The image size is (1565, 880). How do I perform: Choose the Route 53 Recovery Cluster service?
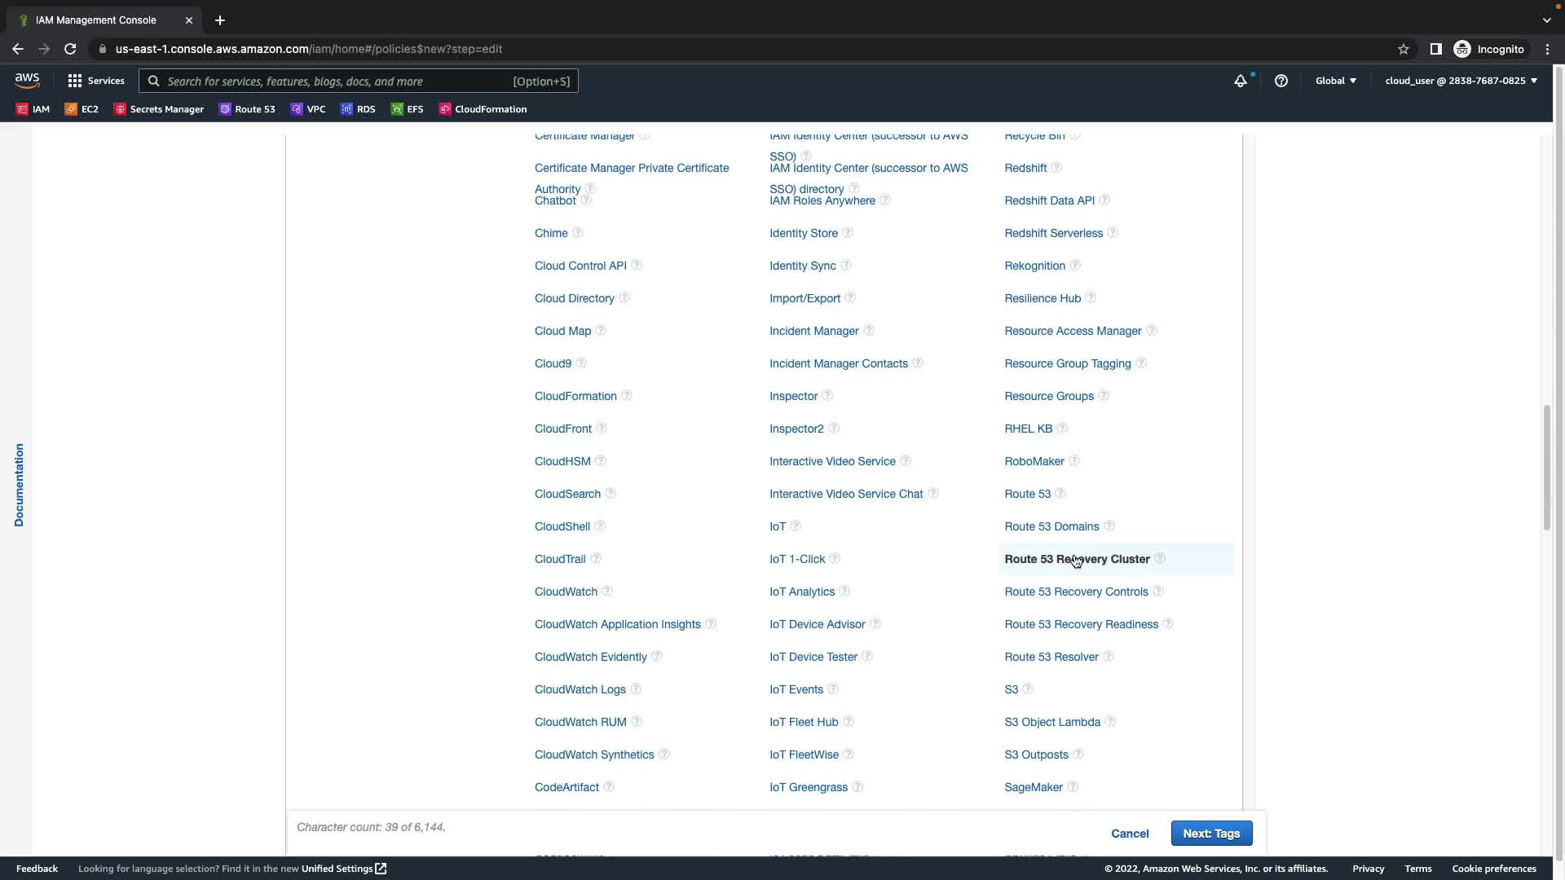point(1077,559)
